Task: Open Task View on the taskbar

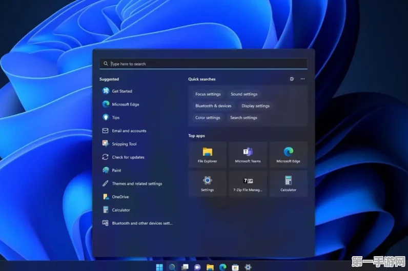Action: (x=185, y=267)
